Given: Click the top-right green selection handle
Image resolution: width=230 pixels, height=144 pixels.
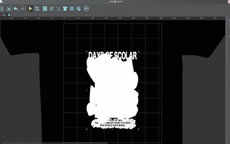Looking at the screenshot, I should tap(139, 52).
